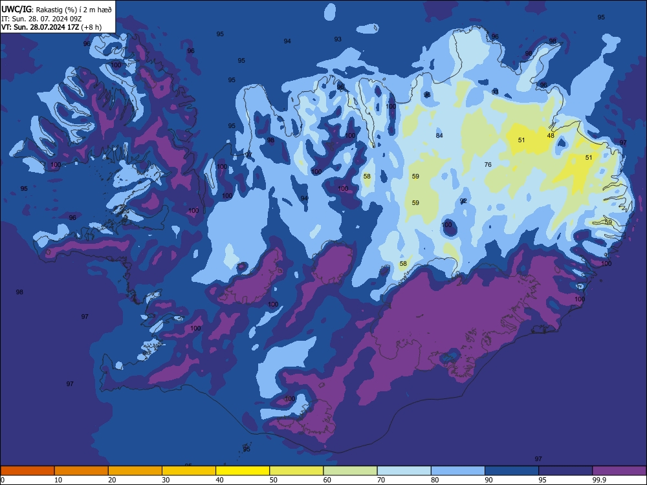Click the humidity value '48' on the map
This screenshot has height=485, width=647.
point(551,135)
